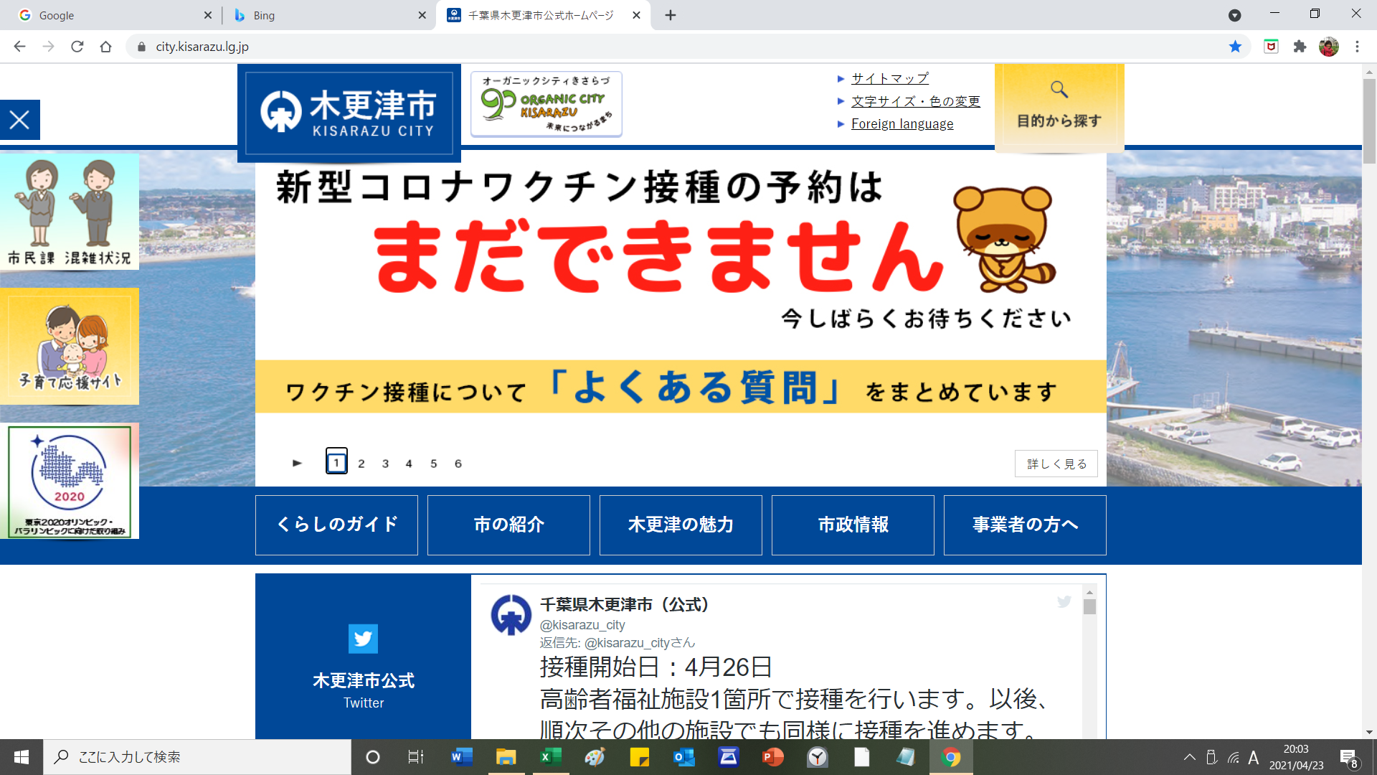Close the Bing tab
The height and width of the screenshot is (775, 1377).
422,15
